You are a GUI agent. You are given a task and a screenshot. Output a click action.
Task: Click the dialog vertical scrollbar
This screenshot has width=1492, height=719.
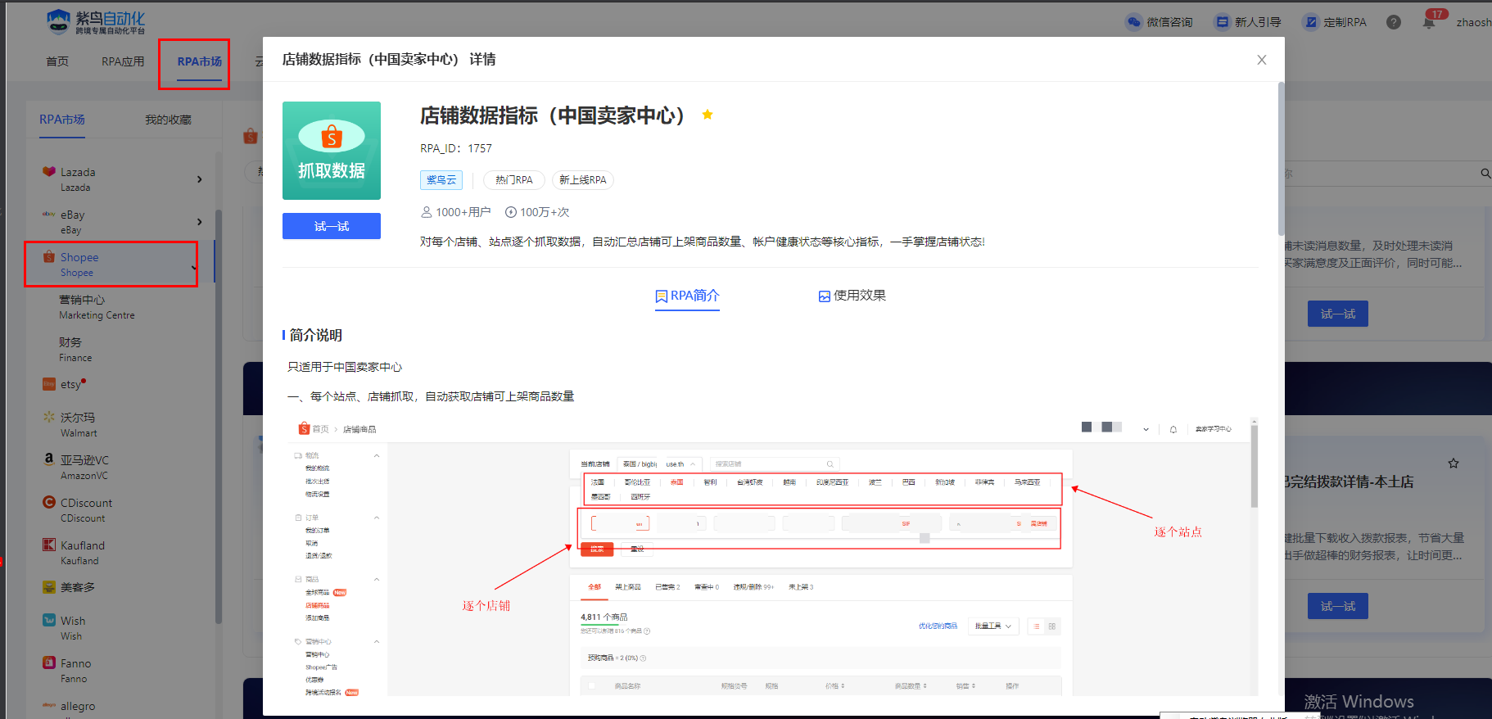pyautogui.click(x=1281, y=158)
